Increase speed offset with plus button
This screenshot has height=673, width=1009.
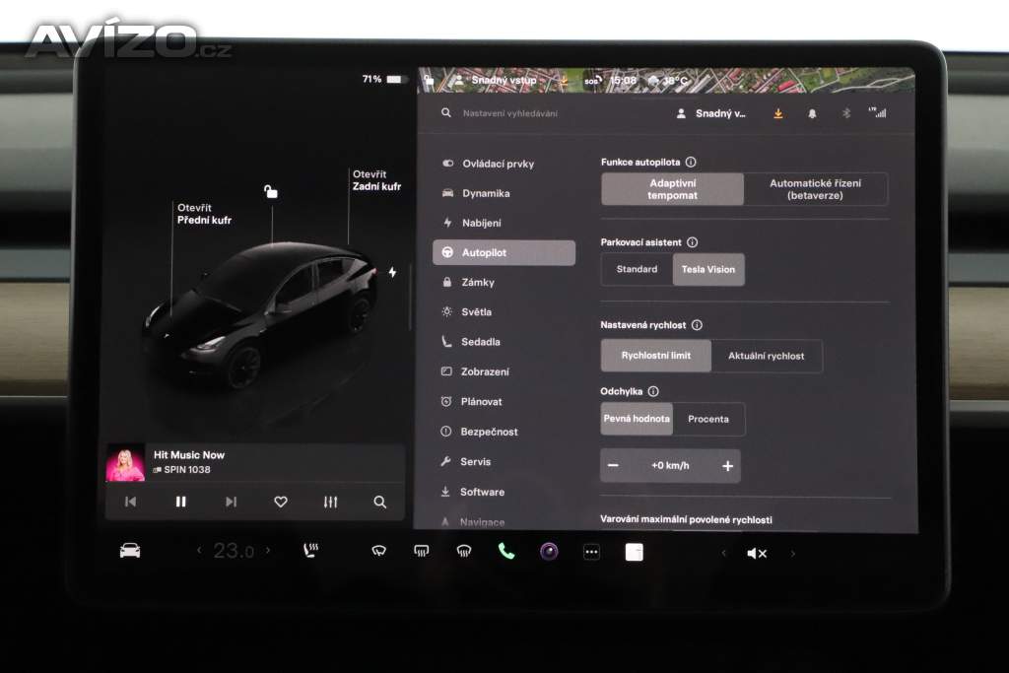click(727, 466)
